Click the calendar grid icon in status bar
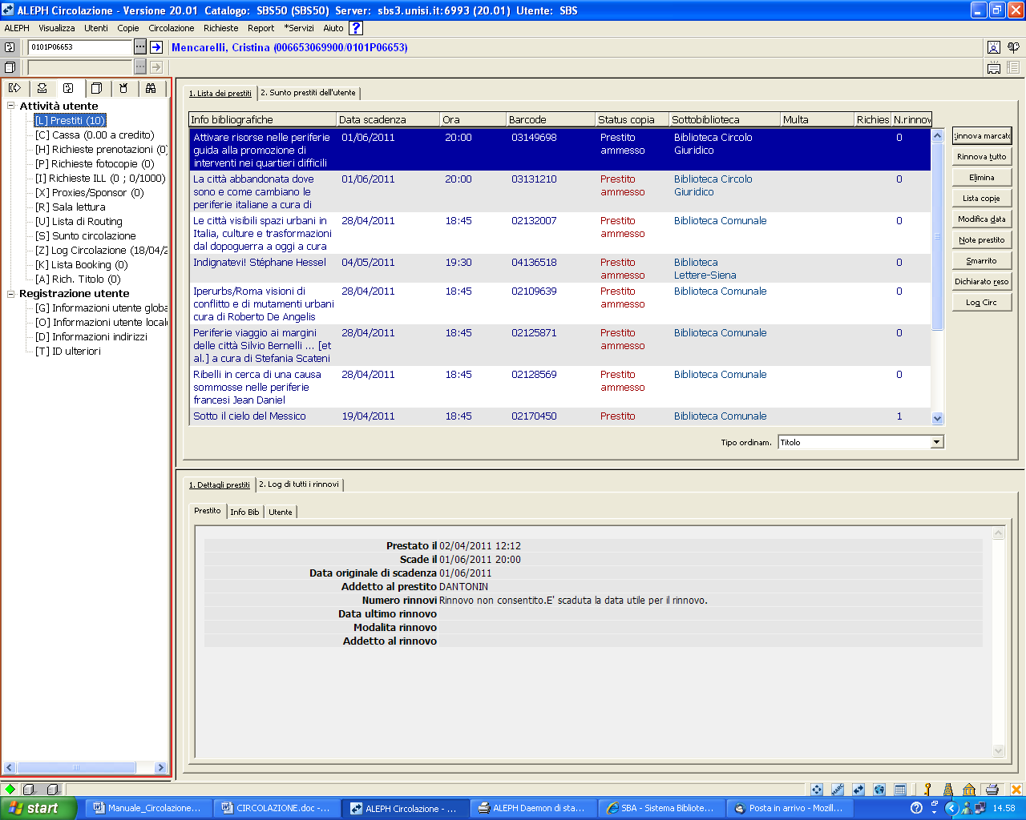The width and height of the screenshot is (1026, 820). pos(900,790)
